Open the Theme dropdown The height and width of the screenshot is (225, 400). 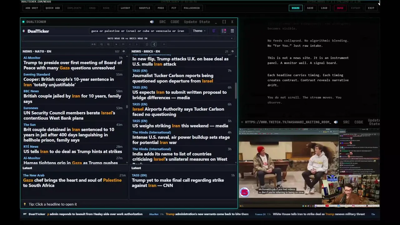pyautogui.click(x=199, y=31)
